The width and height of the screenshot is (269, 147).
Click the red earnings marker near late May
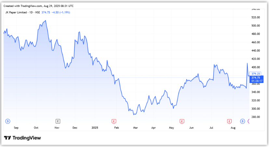(182, 121)
